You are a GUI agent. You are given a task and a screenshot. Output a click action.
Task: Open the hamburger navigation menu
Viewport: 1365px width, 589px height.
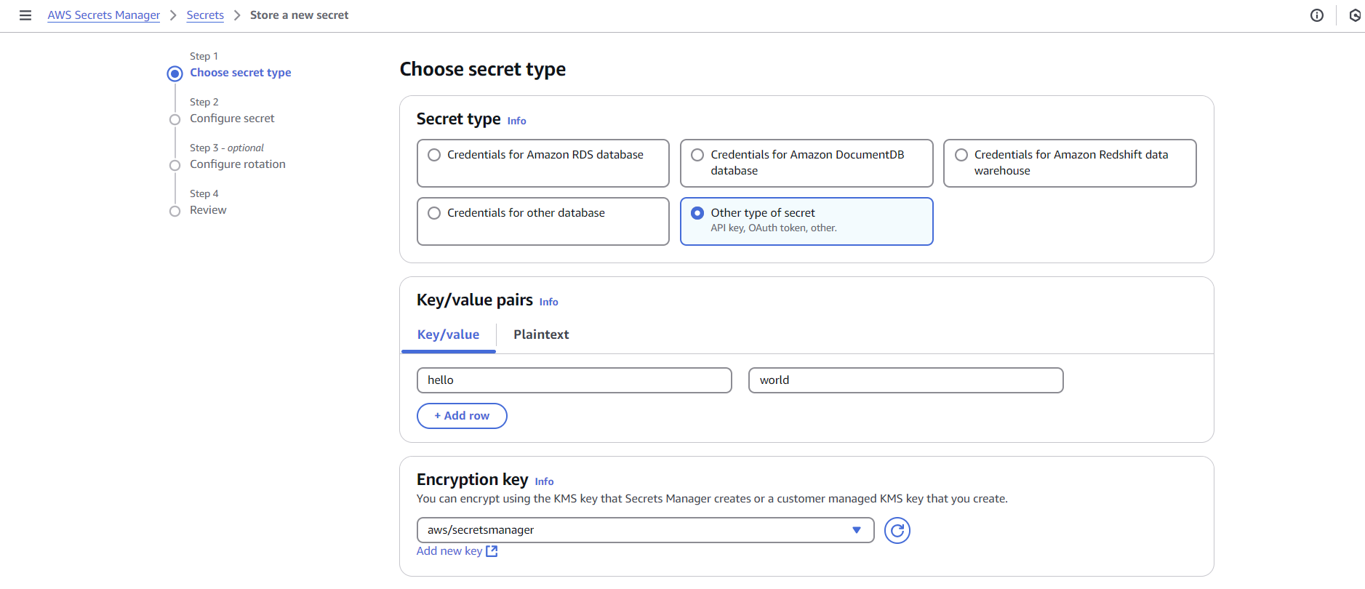25,15
